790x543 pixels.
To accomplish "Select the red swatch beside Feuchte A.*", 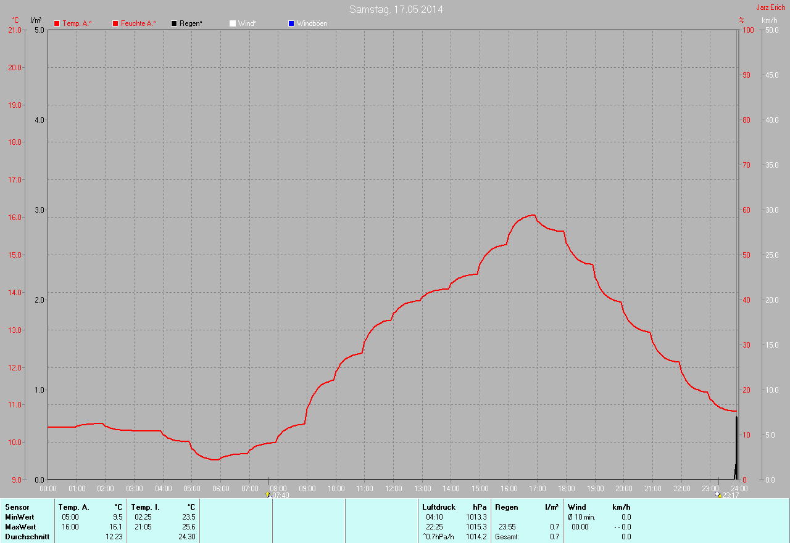I will coord(115,23).
